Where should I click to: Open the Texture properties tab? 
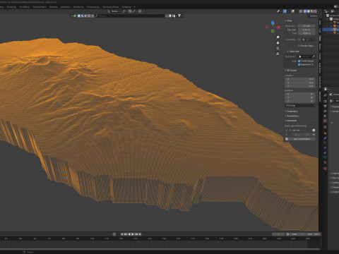coord(325,169)
